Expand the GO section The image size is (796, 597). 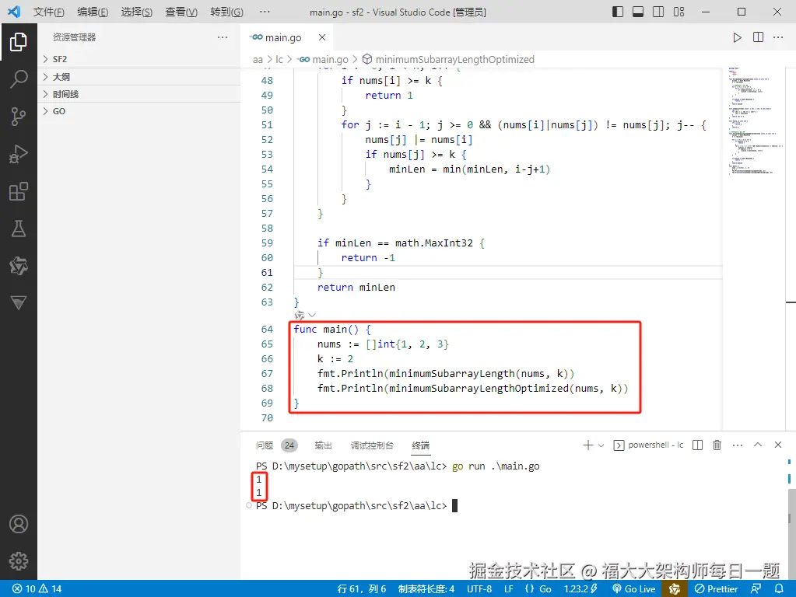[x=139, y=111]
